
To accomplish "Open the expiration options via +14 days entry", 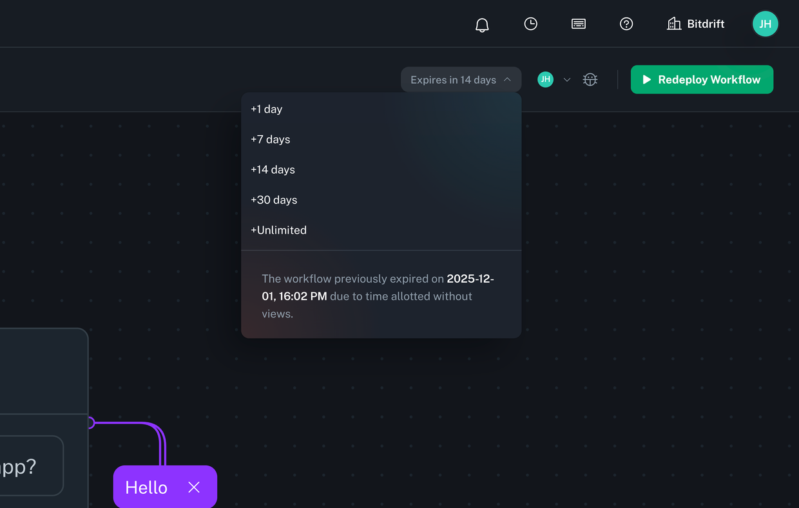I will coord(273,169).
